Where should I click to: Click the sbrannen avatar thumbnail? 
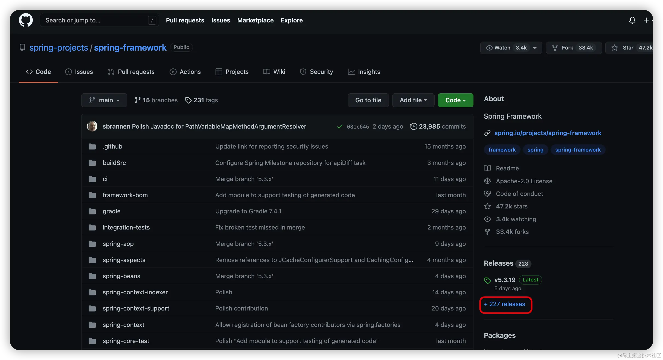tap(92, 126)
